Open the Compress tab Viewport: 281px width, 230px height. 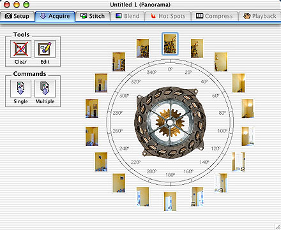click(215, 16)
